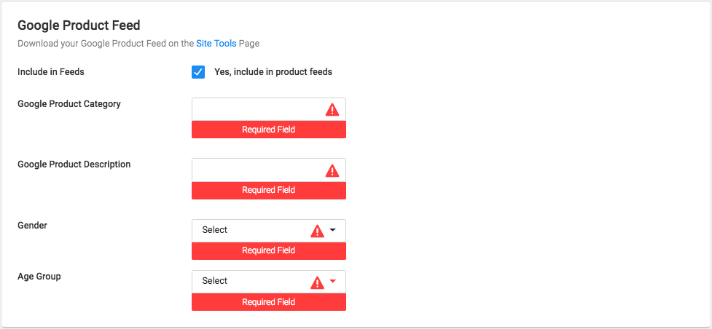The width and height of the screenshot is (712, 329).
Task: Open the Gender Select combo box
Action: click(269, 231)
